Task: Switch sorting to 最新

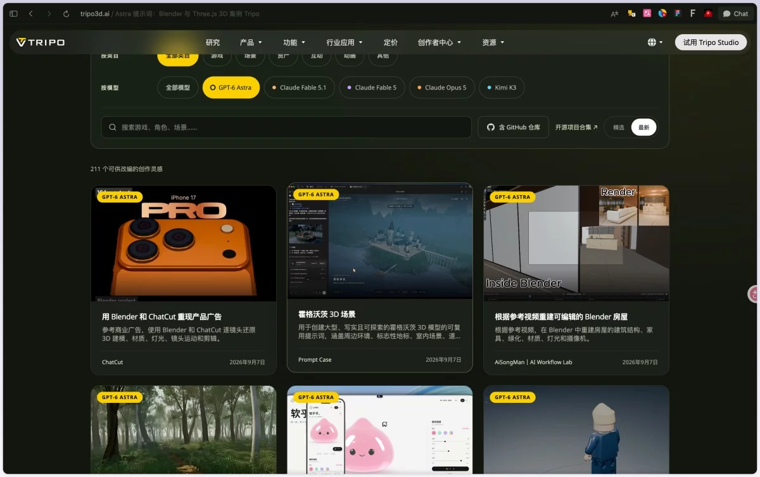Action: tap(643, 127)
